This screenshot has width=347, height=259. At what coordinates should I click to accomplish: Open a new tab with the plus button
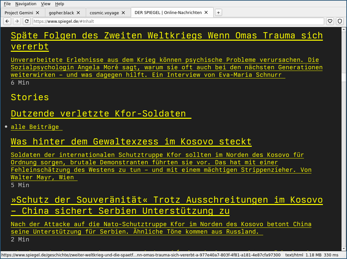pyautogui.click(x=218, y=13)
